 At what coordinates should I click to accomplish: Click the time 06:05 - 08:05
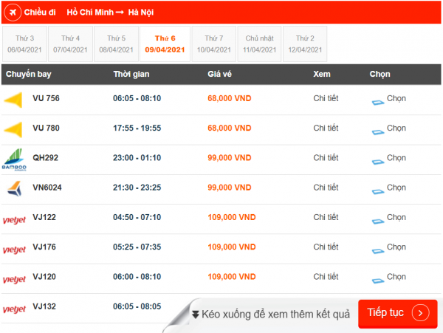(137, 306)
